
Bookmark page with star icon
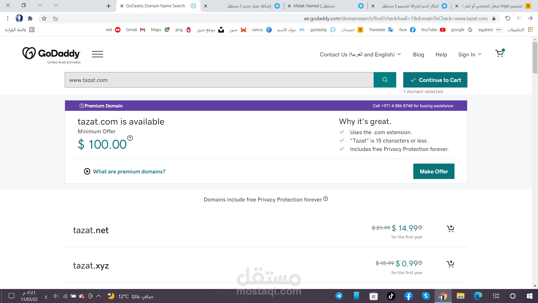(44, 19)
